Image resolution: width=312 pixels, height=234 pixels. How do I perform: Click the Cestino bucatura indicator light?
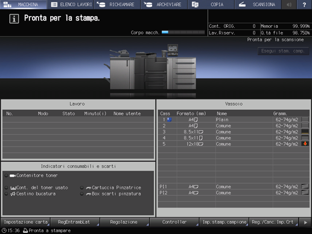6,194
